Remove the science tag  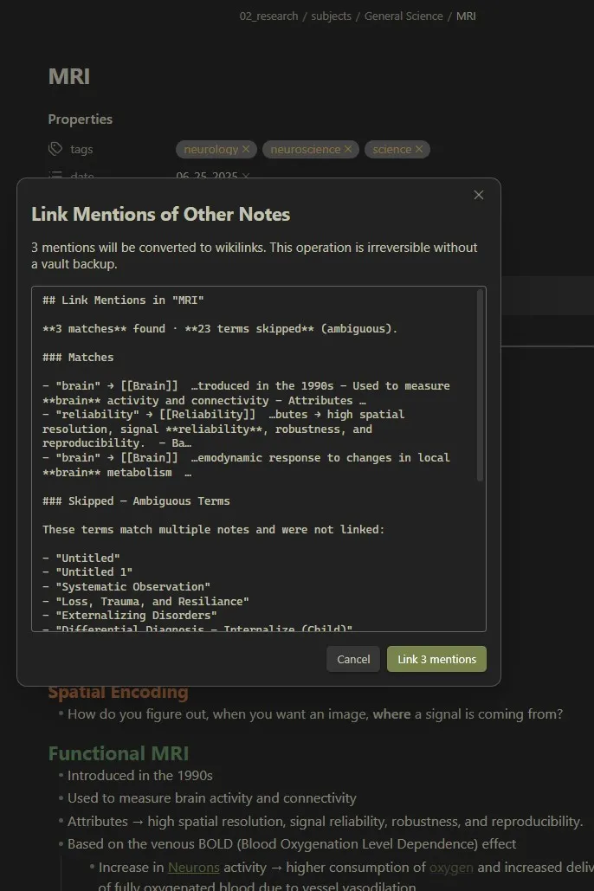(419, 149)
